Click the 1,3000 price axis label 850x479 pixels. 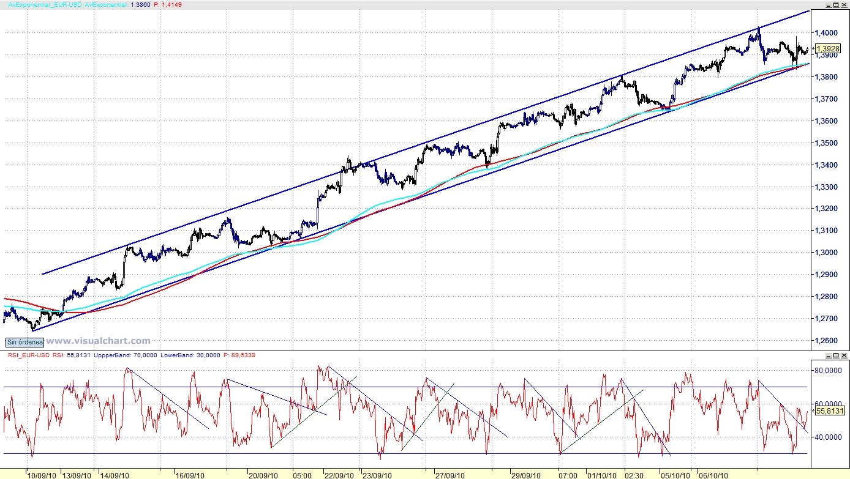(827, 253)
